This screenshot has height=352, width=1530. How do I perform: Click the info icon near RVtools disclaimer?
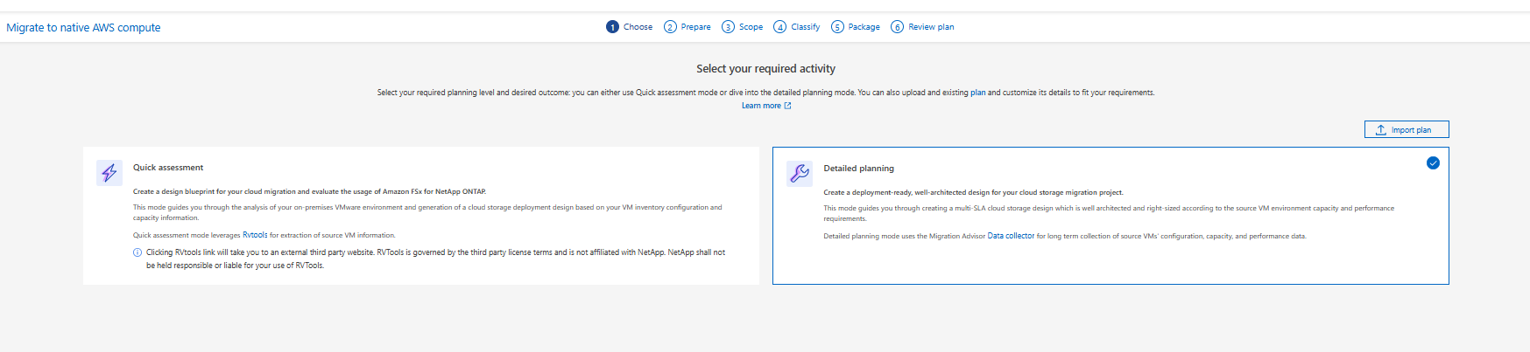click(137, 252)
